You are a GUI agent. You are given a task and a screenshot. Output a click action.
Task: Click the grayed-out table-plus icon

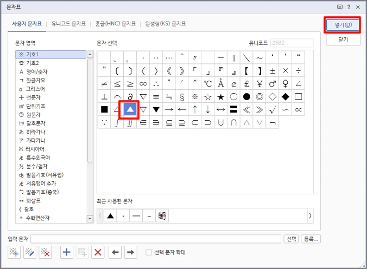pos(83,252)
